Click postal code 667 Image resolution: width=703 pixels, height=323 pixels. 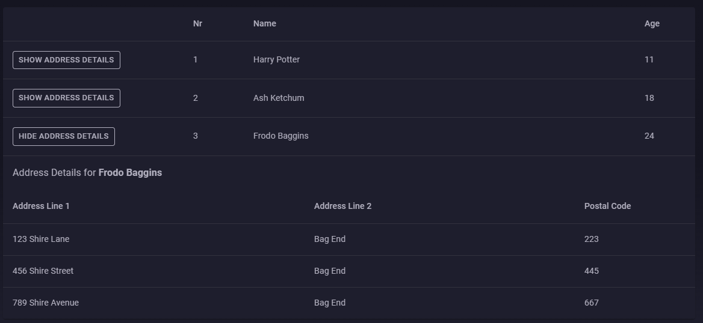pyautogui.click(x=592, y=303)
